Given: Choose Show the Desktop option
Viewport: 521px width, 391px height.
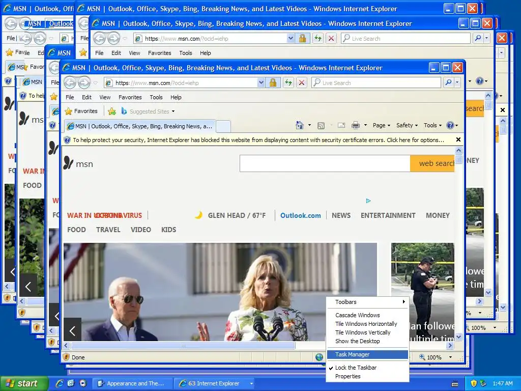Looking at the screenshot, I should click(357, 341).
